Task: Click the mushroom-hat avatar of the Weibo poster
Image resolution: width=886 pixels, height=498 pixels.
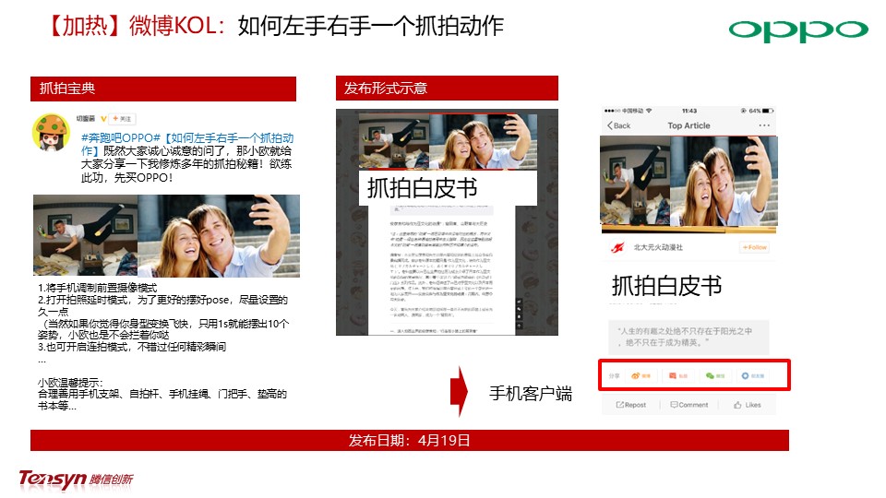Action: coord(51,132)
